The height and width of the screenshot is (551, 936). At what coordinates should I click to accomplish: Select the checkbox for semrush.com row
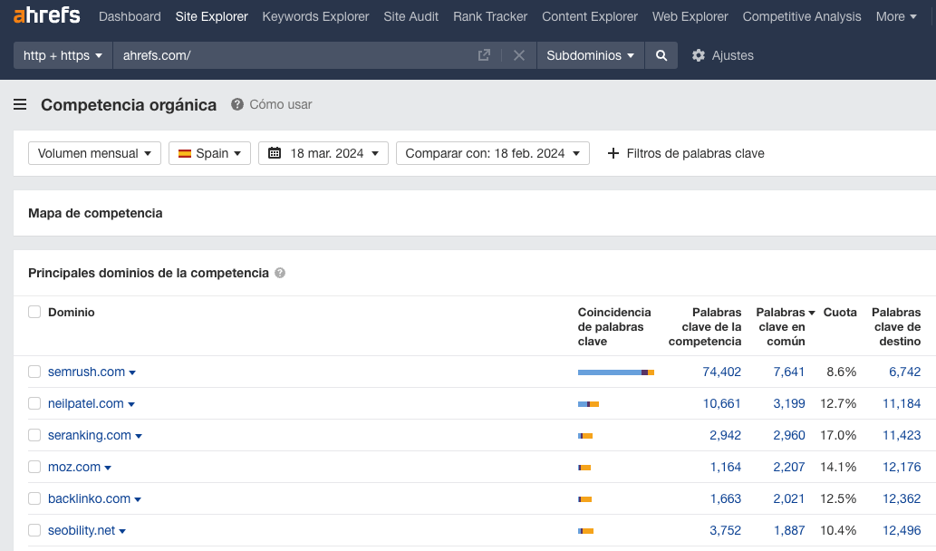click(x=34, y=372)
